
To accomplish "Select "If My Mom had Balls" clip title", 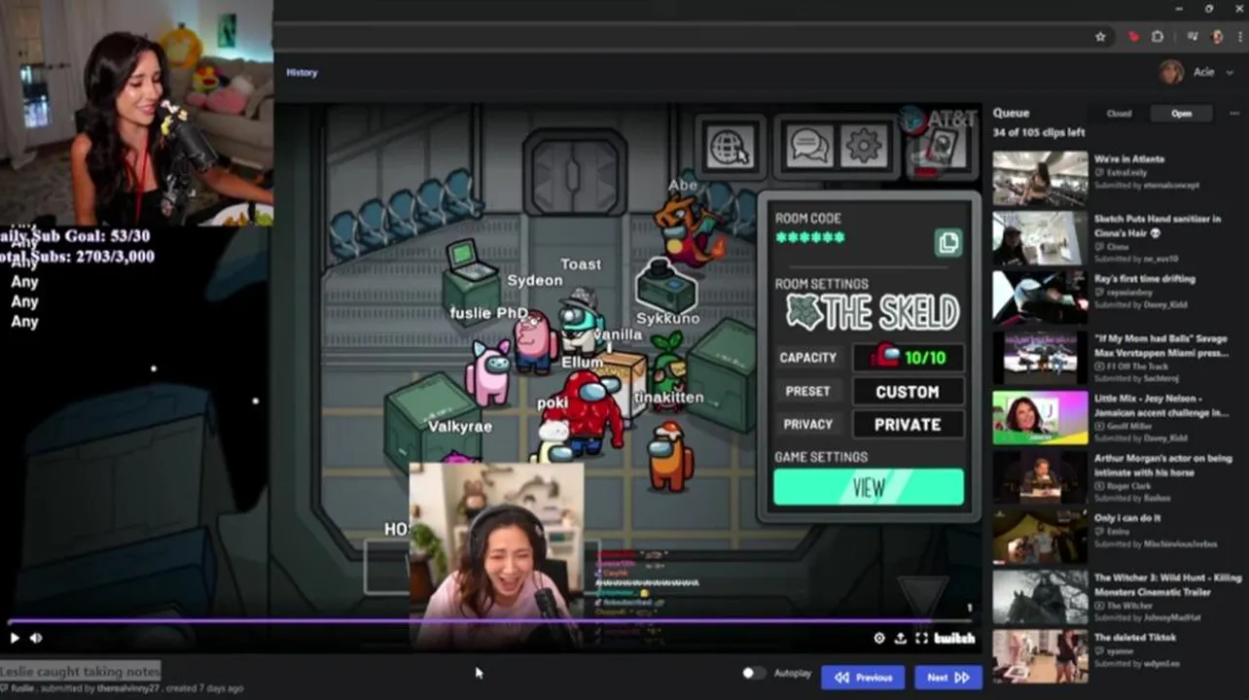I will pyautogui.click(x=1160, y=345).
